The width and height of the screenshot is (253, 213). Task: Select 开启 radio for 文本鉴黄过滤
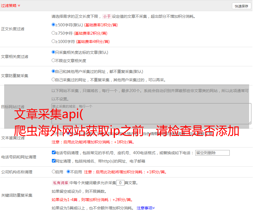pos(54,133)
